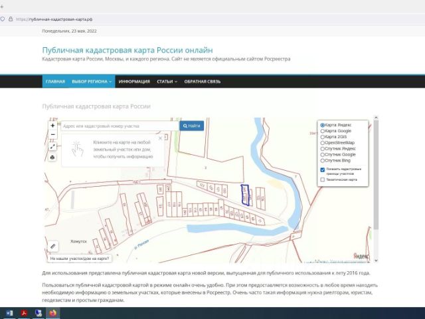Expand the ВЫБОР РЕГИОНА dropdown menu
The height and width of the screenshot is (319, 425).
92,82
